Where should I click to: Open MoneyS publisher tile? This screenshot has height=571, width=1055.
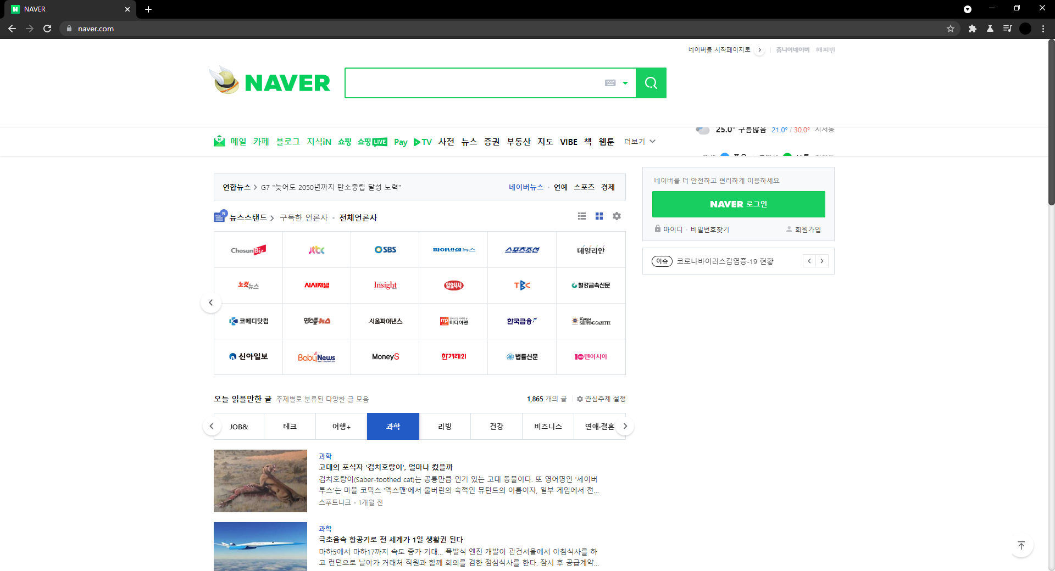[385, 357]
